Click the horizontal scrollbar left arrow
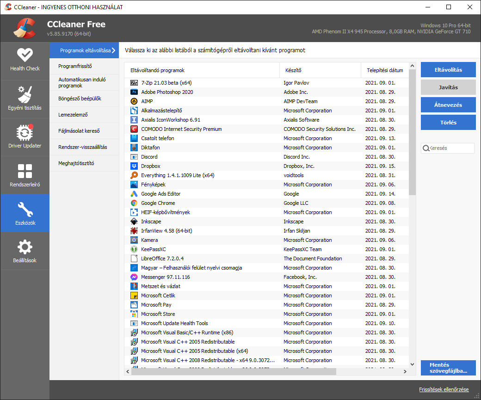Viewport: 481px width, 400px height. [128, 371]
